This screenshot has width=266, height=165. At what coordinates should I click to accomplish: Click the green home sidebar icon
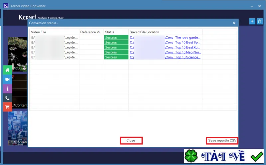tap(7, 70)
